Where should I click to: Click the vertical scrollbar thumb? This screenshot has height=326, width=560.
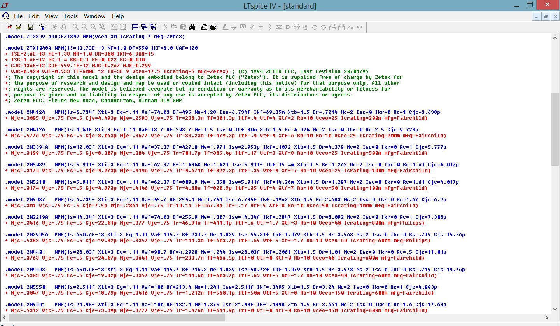555,130
